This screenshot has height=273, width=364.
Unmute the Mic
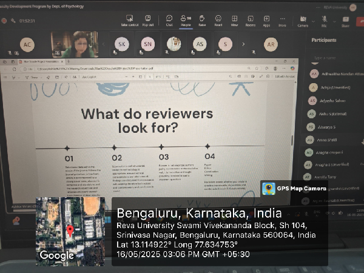324,21
